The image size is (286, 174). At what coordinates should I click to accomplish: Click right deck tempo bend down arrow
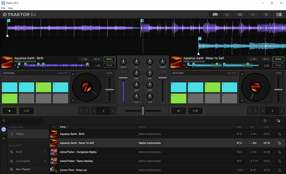(242, 100)
